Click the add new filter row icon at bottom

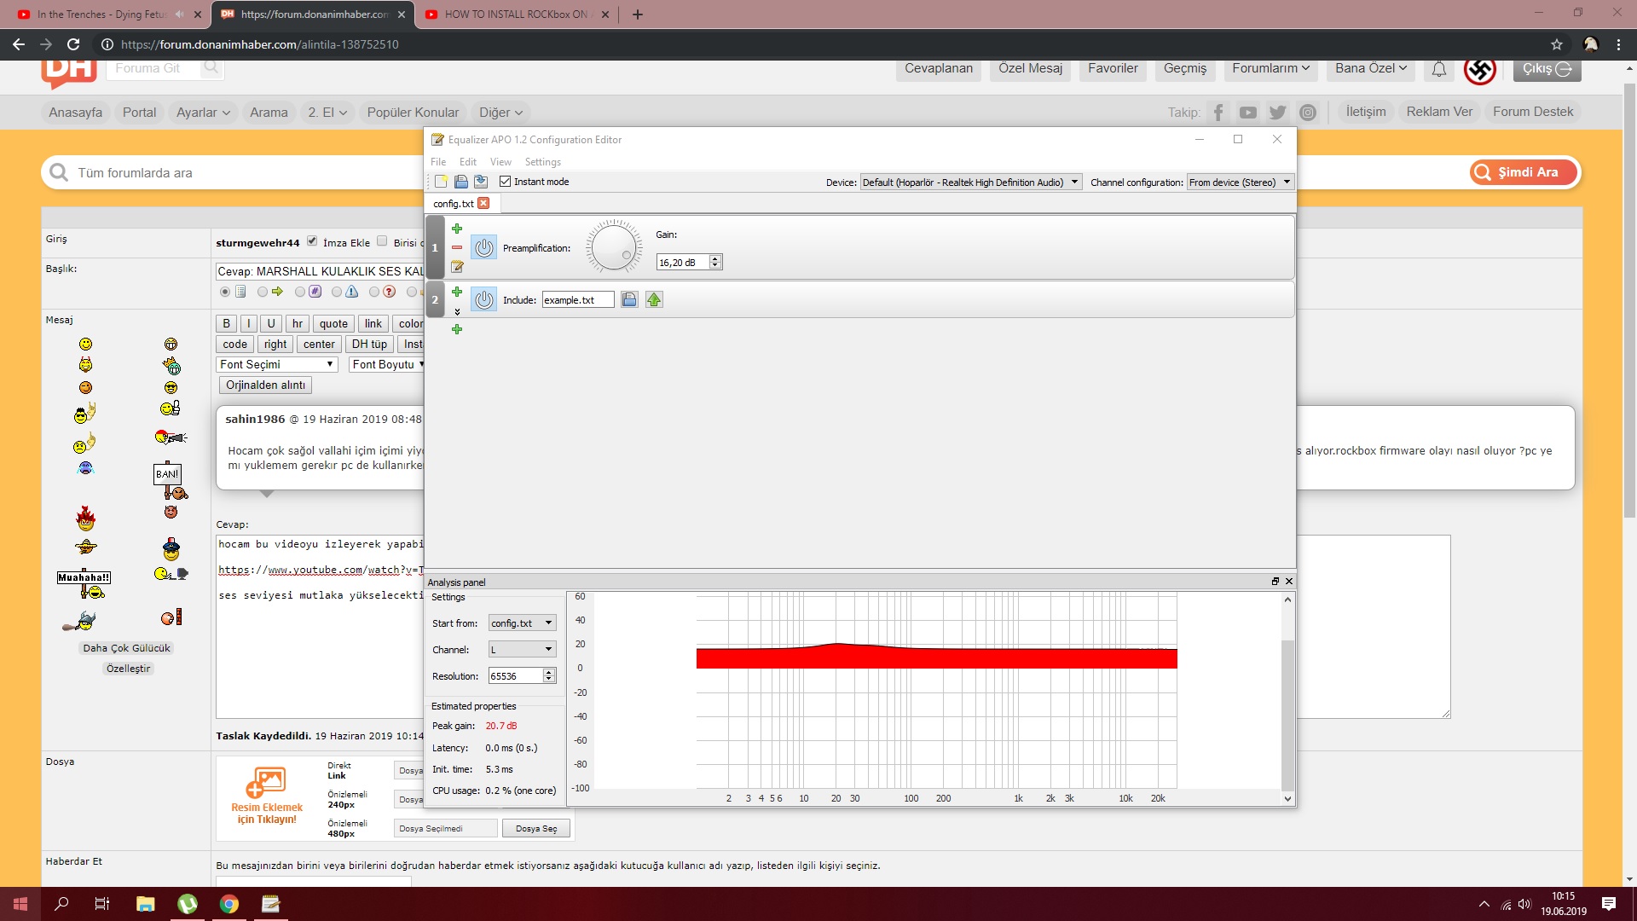(455, 328)
